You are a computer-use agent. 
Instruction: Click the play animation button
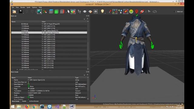149,12
